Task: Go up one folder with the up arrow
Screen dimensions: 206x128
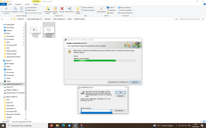Action: coord(11,19)
